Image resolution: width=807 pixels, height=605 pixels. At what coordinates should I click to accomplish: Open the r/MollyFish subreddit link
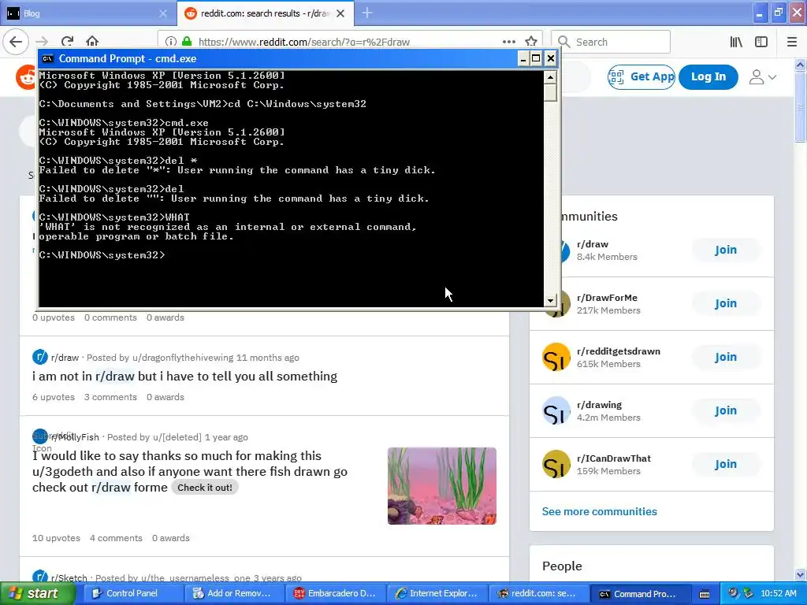pos(75,437)
